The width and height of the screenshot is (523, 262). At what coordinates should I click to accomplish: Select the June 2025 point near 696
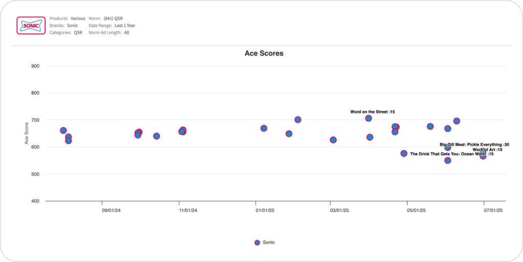click(x=457, y=121)
